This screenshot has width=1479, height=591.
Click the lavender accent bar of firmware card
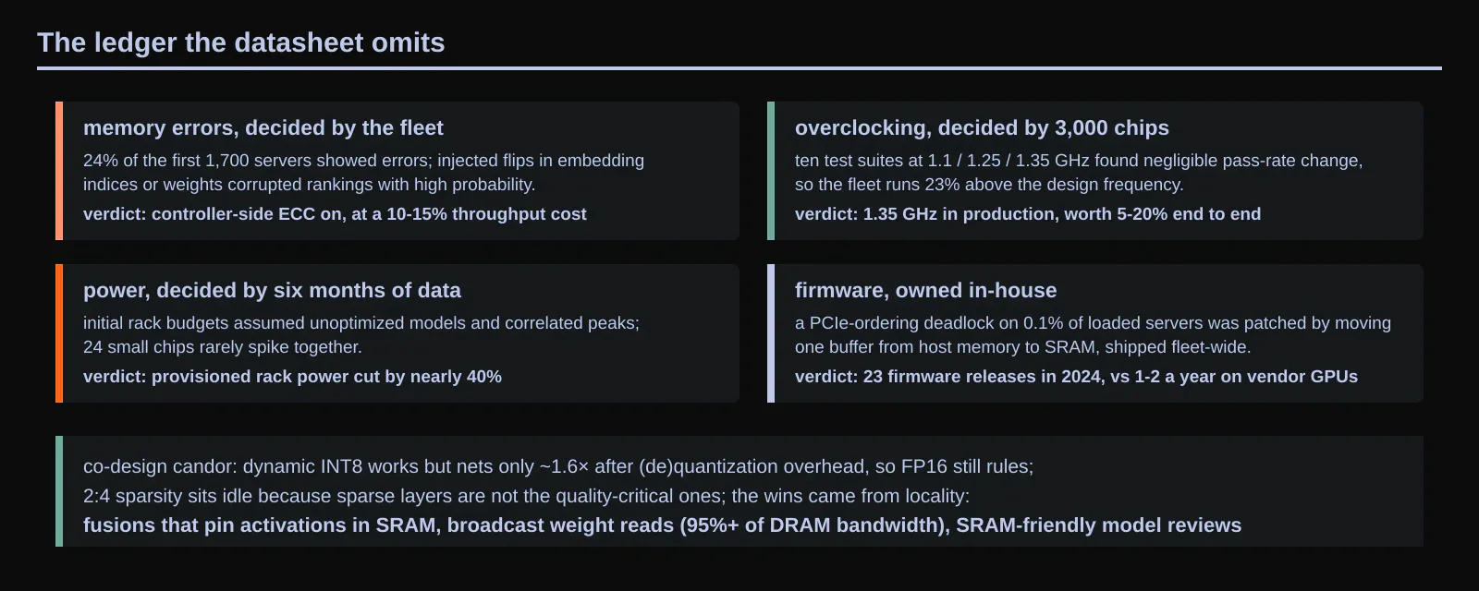coord(771,333)
